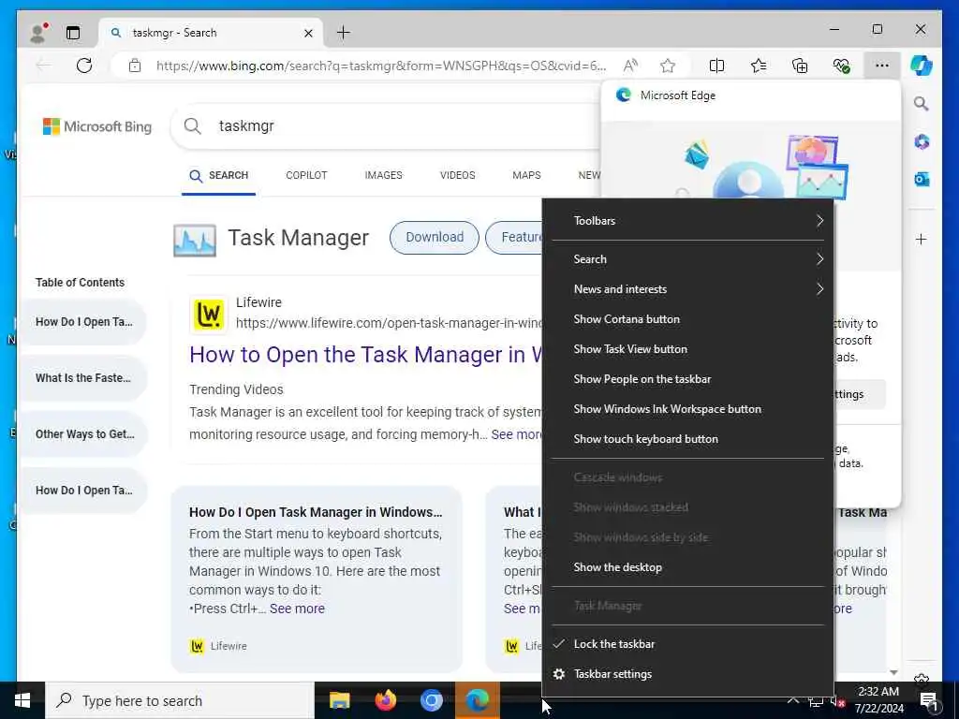The image size is (959, 719).
Task: Open the Windows Start menu
Action: (x=22, y=700)
